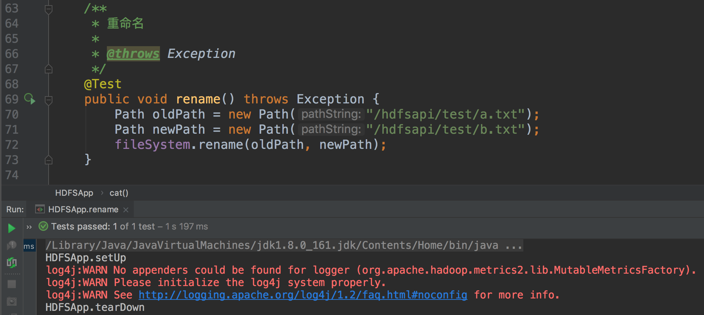Close the HDFSApp.rename run tab
The height and width of the screenshot is (315, 704).
(x=126, y=210)
